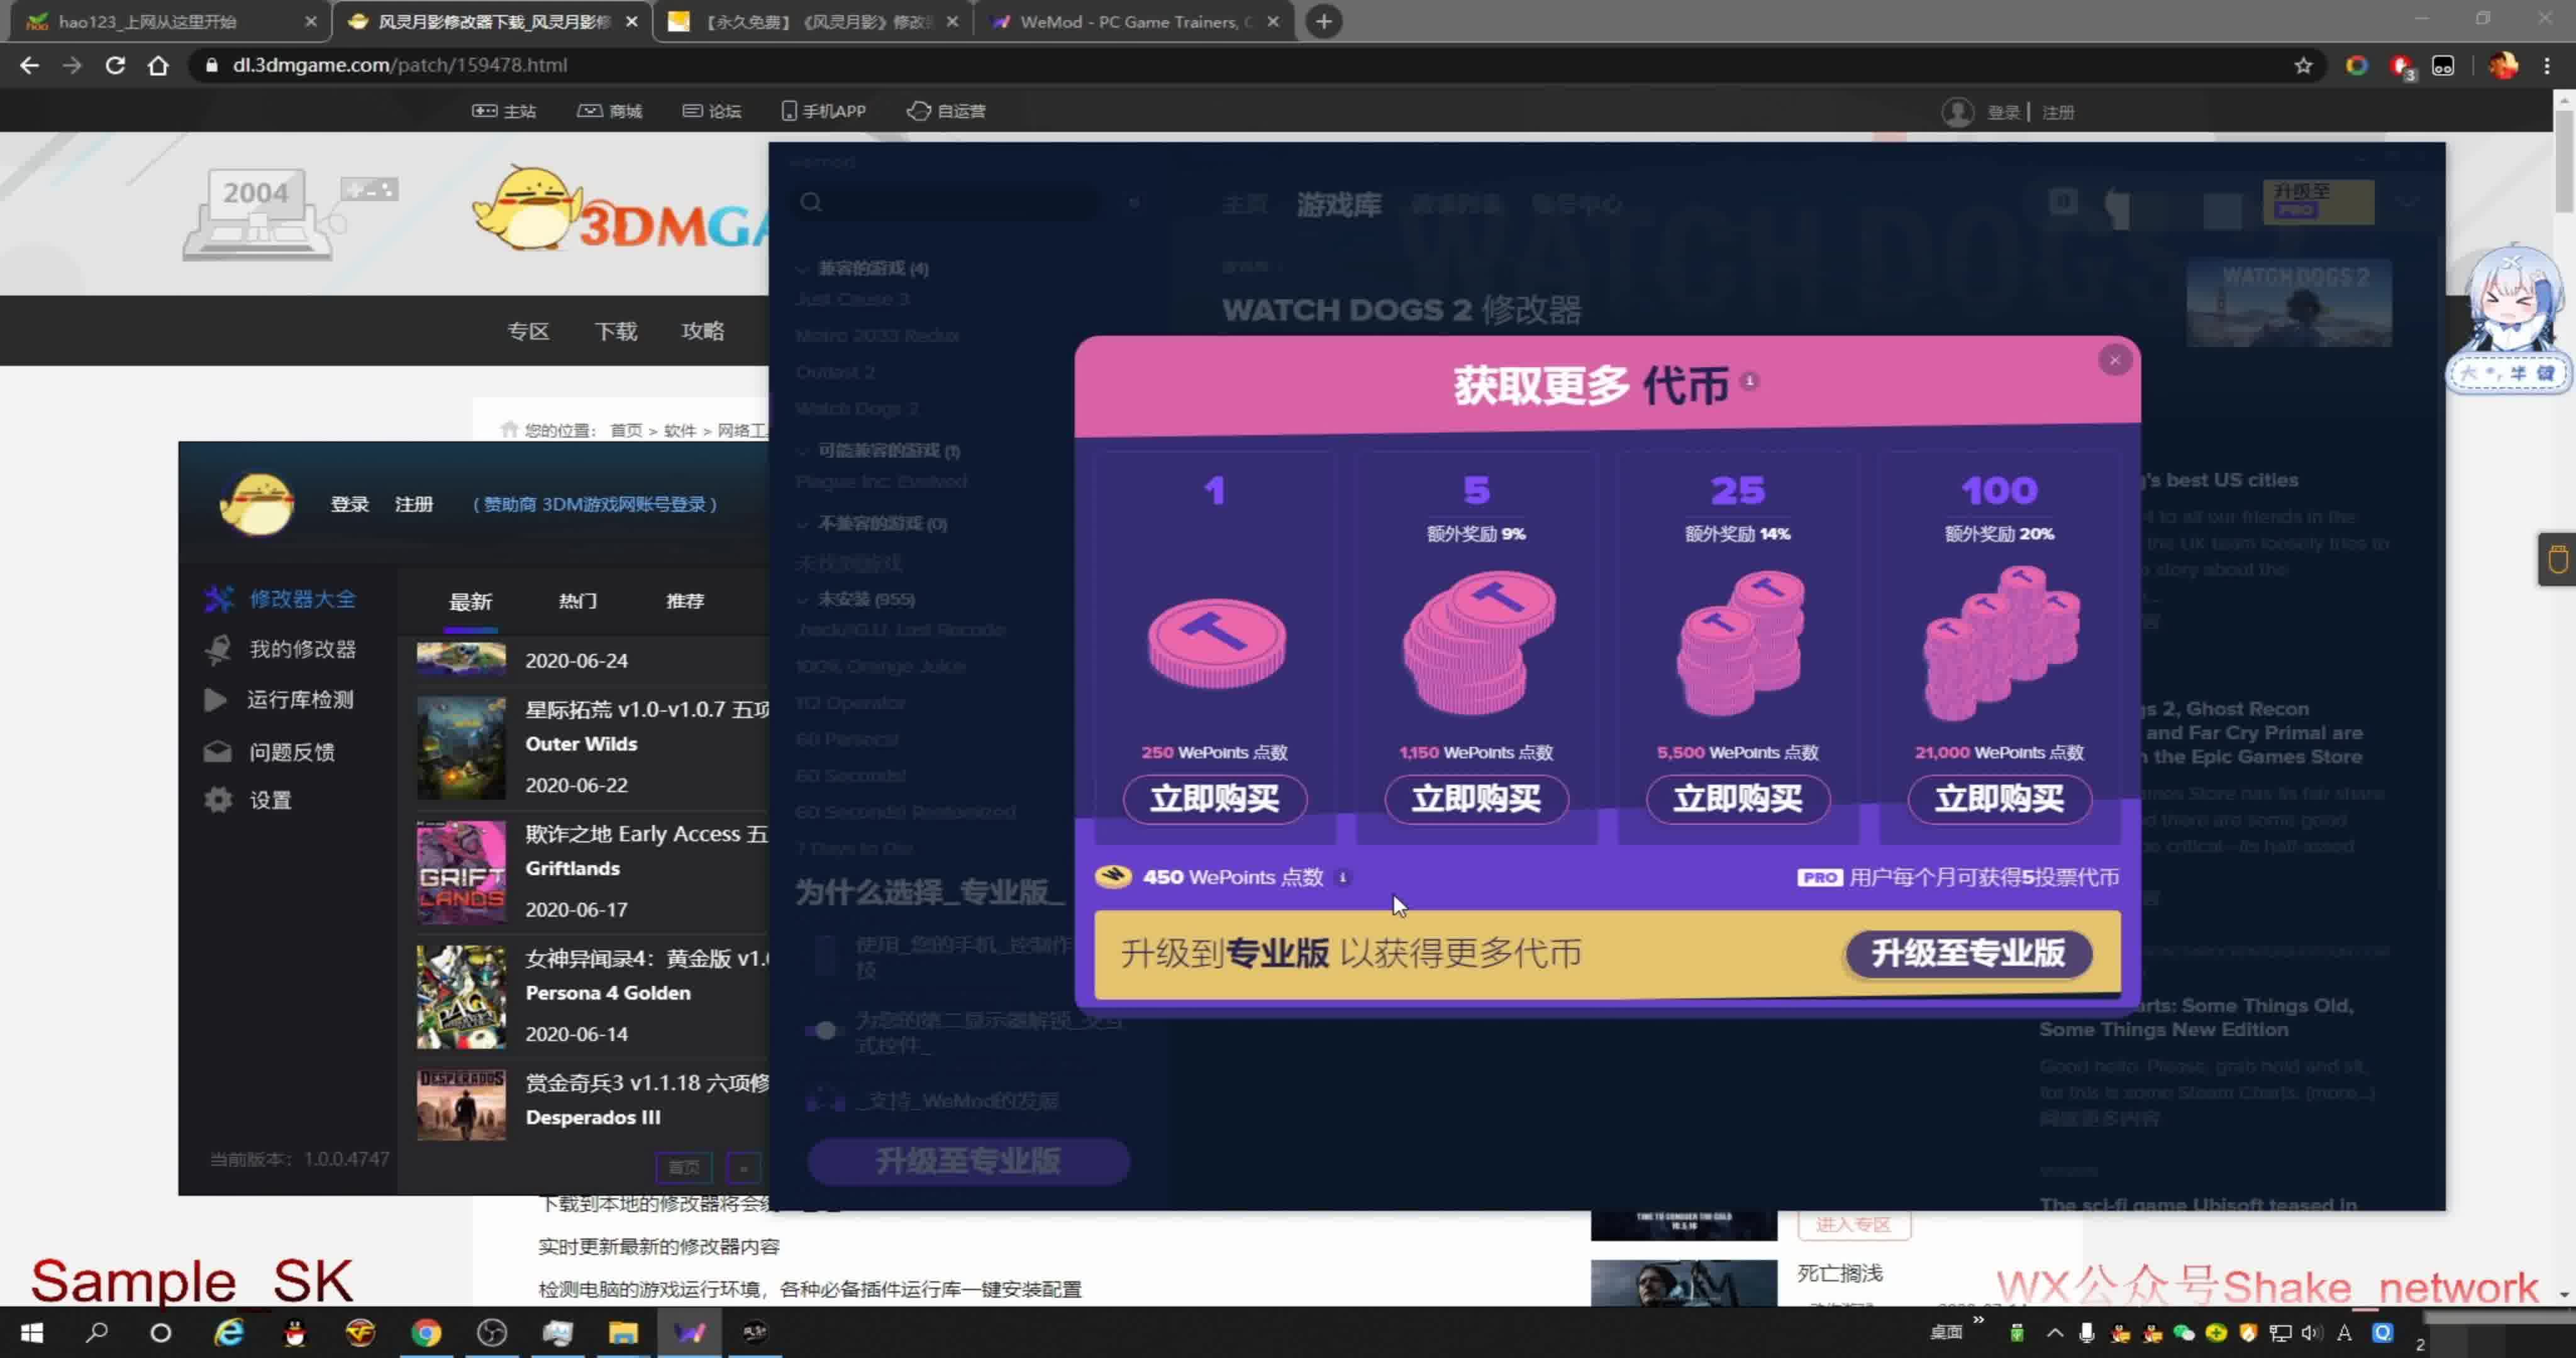Go to Chrome home page icon

[158, 65]
